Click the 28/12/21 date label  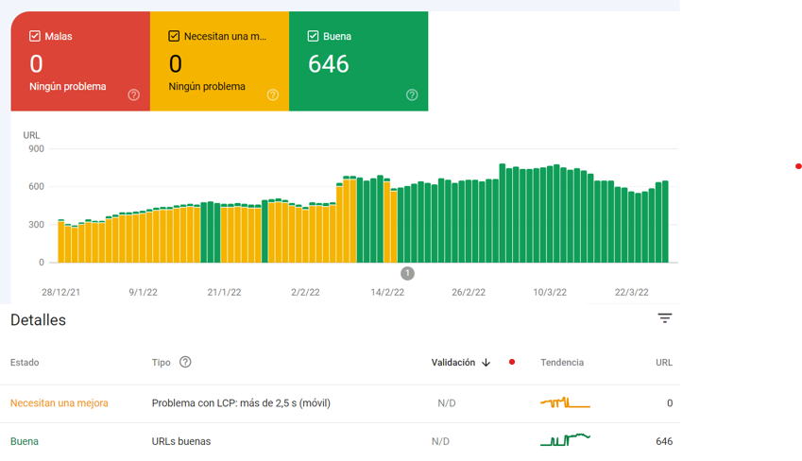point(60,292)
